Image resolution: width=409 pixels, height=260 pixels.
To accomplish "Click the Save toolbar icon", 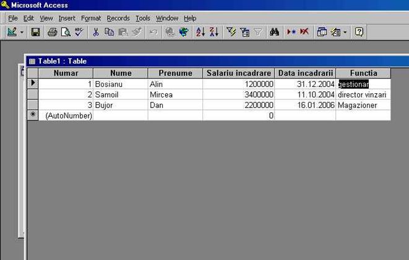I will [35, 31].
